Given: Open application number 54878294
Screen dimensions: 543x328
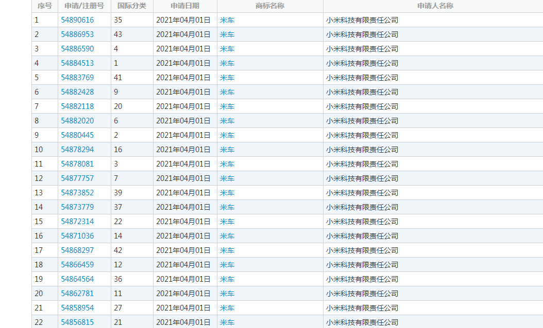Looking at the screenshot, I should coord(77,150).
